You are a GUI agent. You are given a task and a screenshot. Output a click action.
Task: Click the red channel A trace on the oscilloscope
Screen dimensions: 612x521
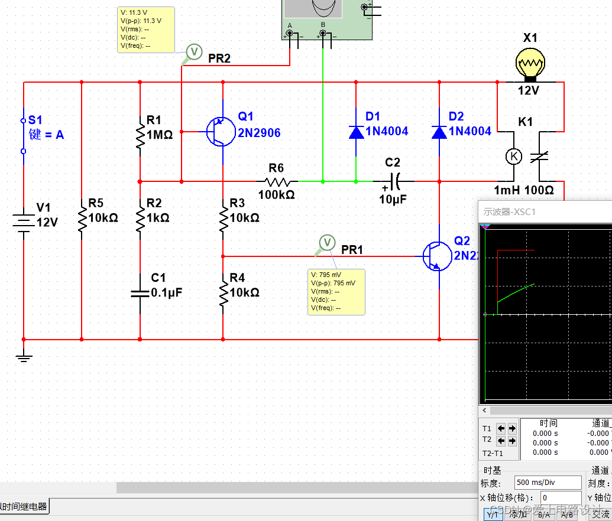(x=515, y=250)
